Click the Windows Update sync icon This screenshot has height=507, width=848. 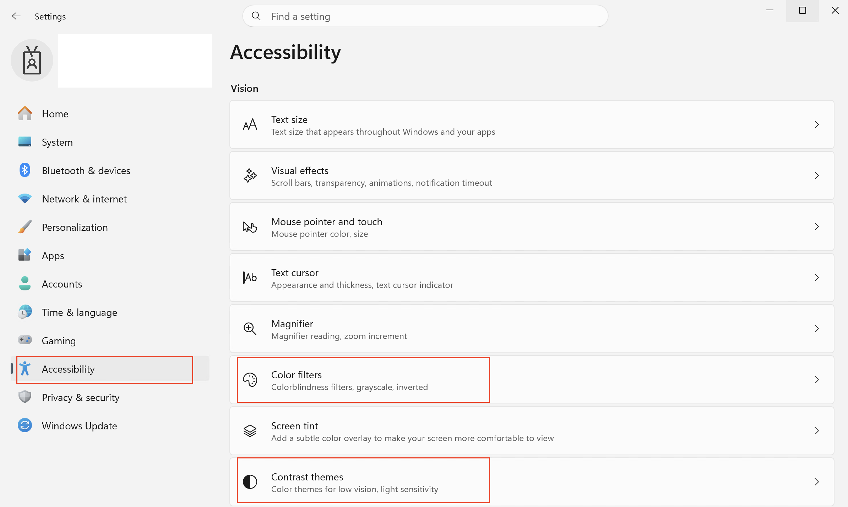(25, 425)
